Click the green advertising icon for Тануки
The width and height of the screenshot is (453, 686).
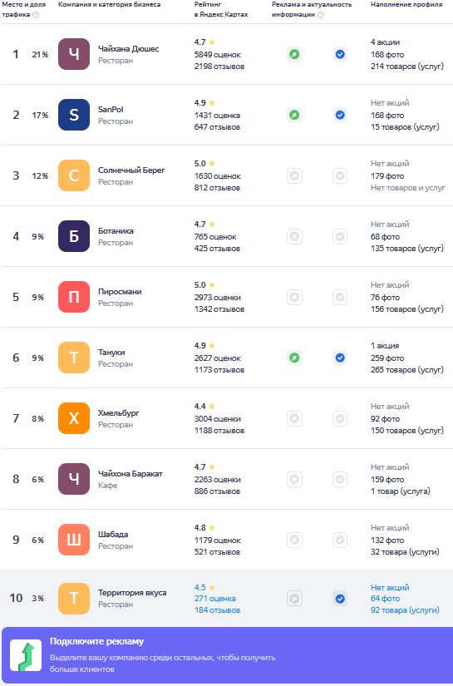tap(294, 358)
